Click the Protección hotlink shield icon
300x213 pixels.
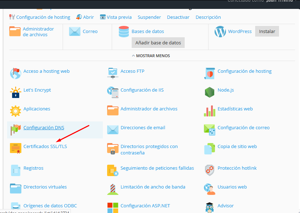(210, 170)
